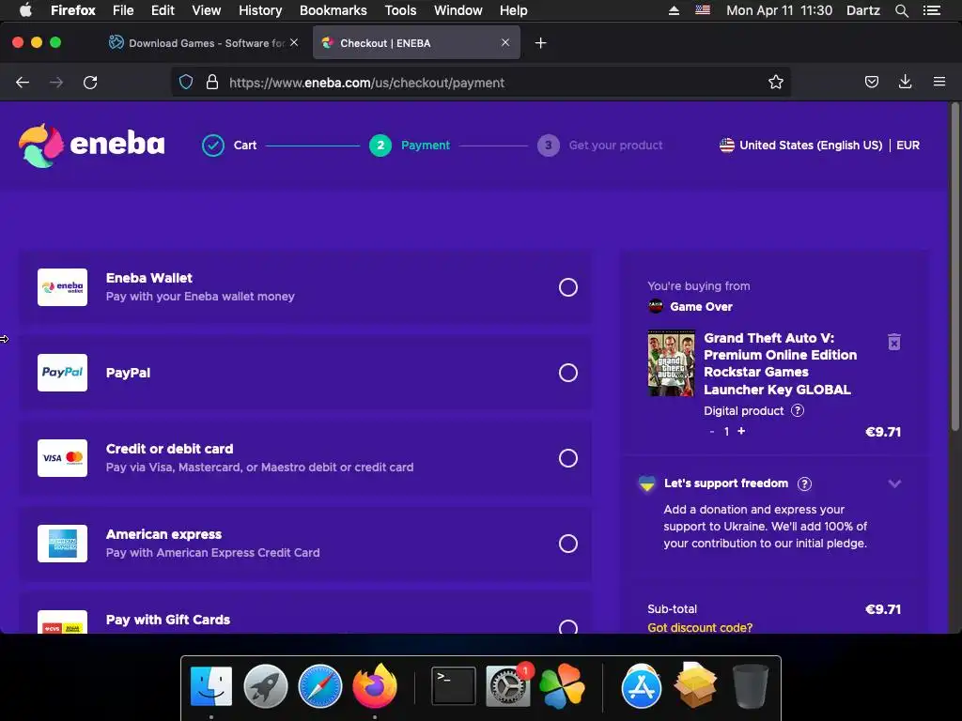Open the File menu

123,10
